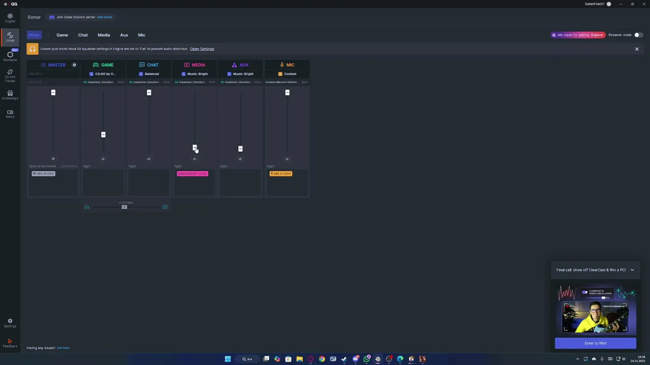Mute the Media channel

[194, 159]
